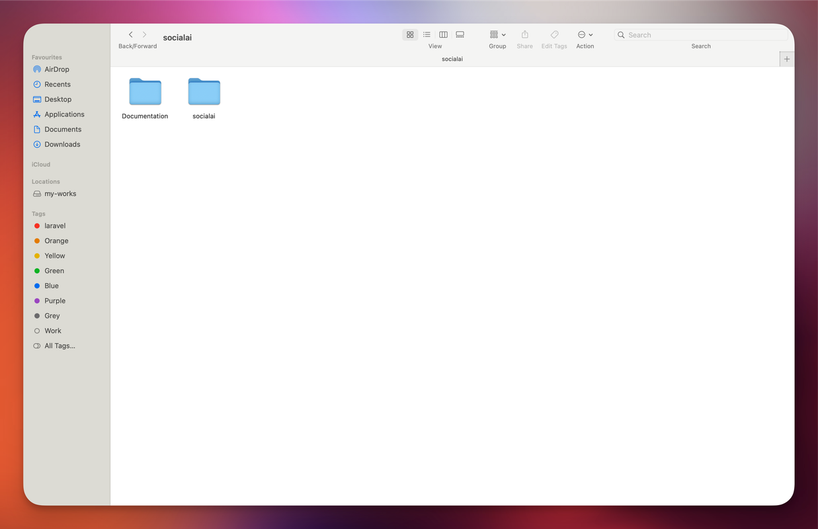The width and height of the screenshot is (818, 529).
Task: Switch to list view
Action: pos(427,34)
